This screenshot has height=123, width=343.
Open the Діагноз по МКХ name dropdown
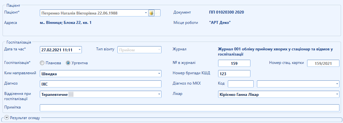click(337, 84)
